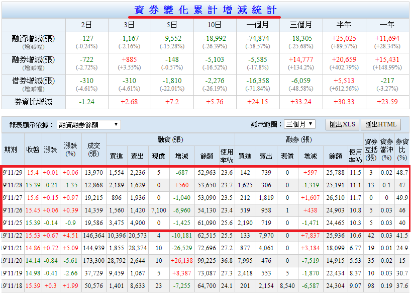Click the 13,970 volume cell
The width and height of the screenshot is (412, 296).
[94, 173]
